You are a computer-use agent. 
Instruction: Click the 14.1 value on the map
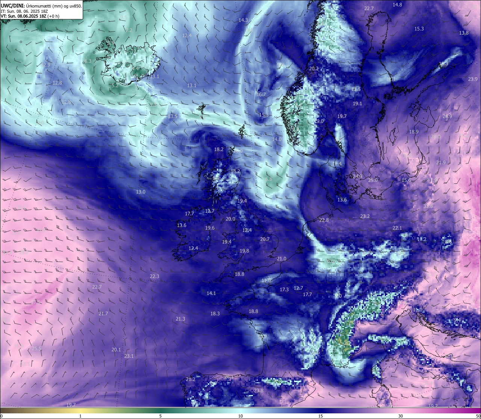point(211,293)
